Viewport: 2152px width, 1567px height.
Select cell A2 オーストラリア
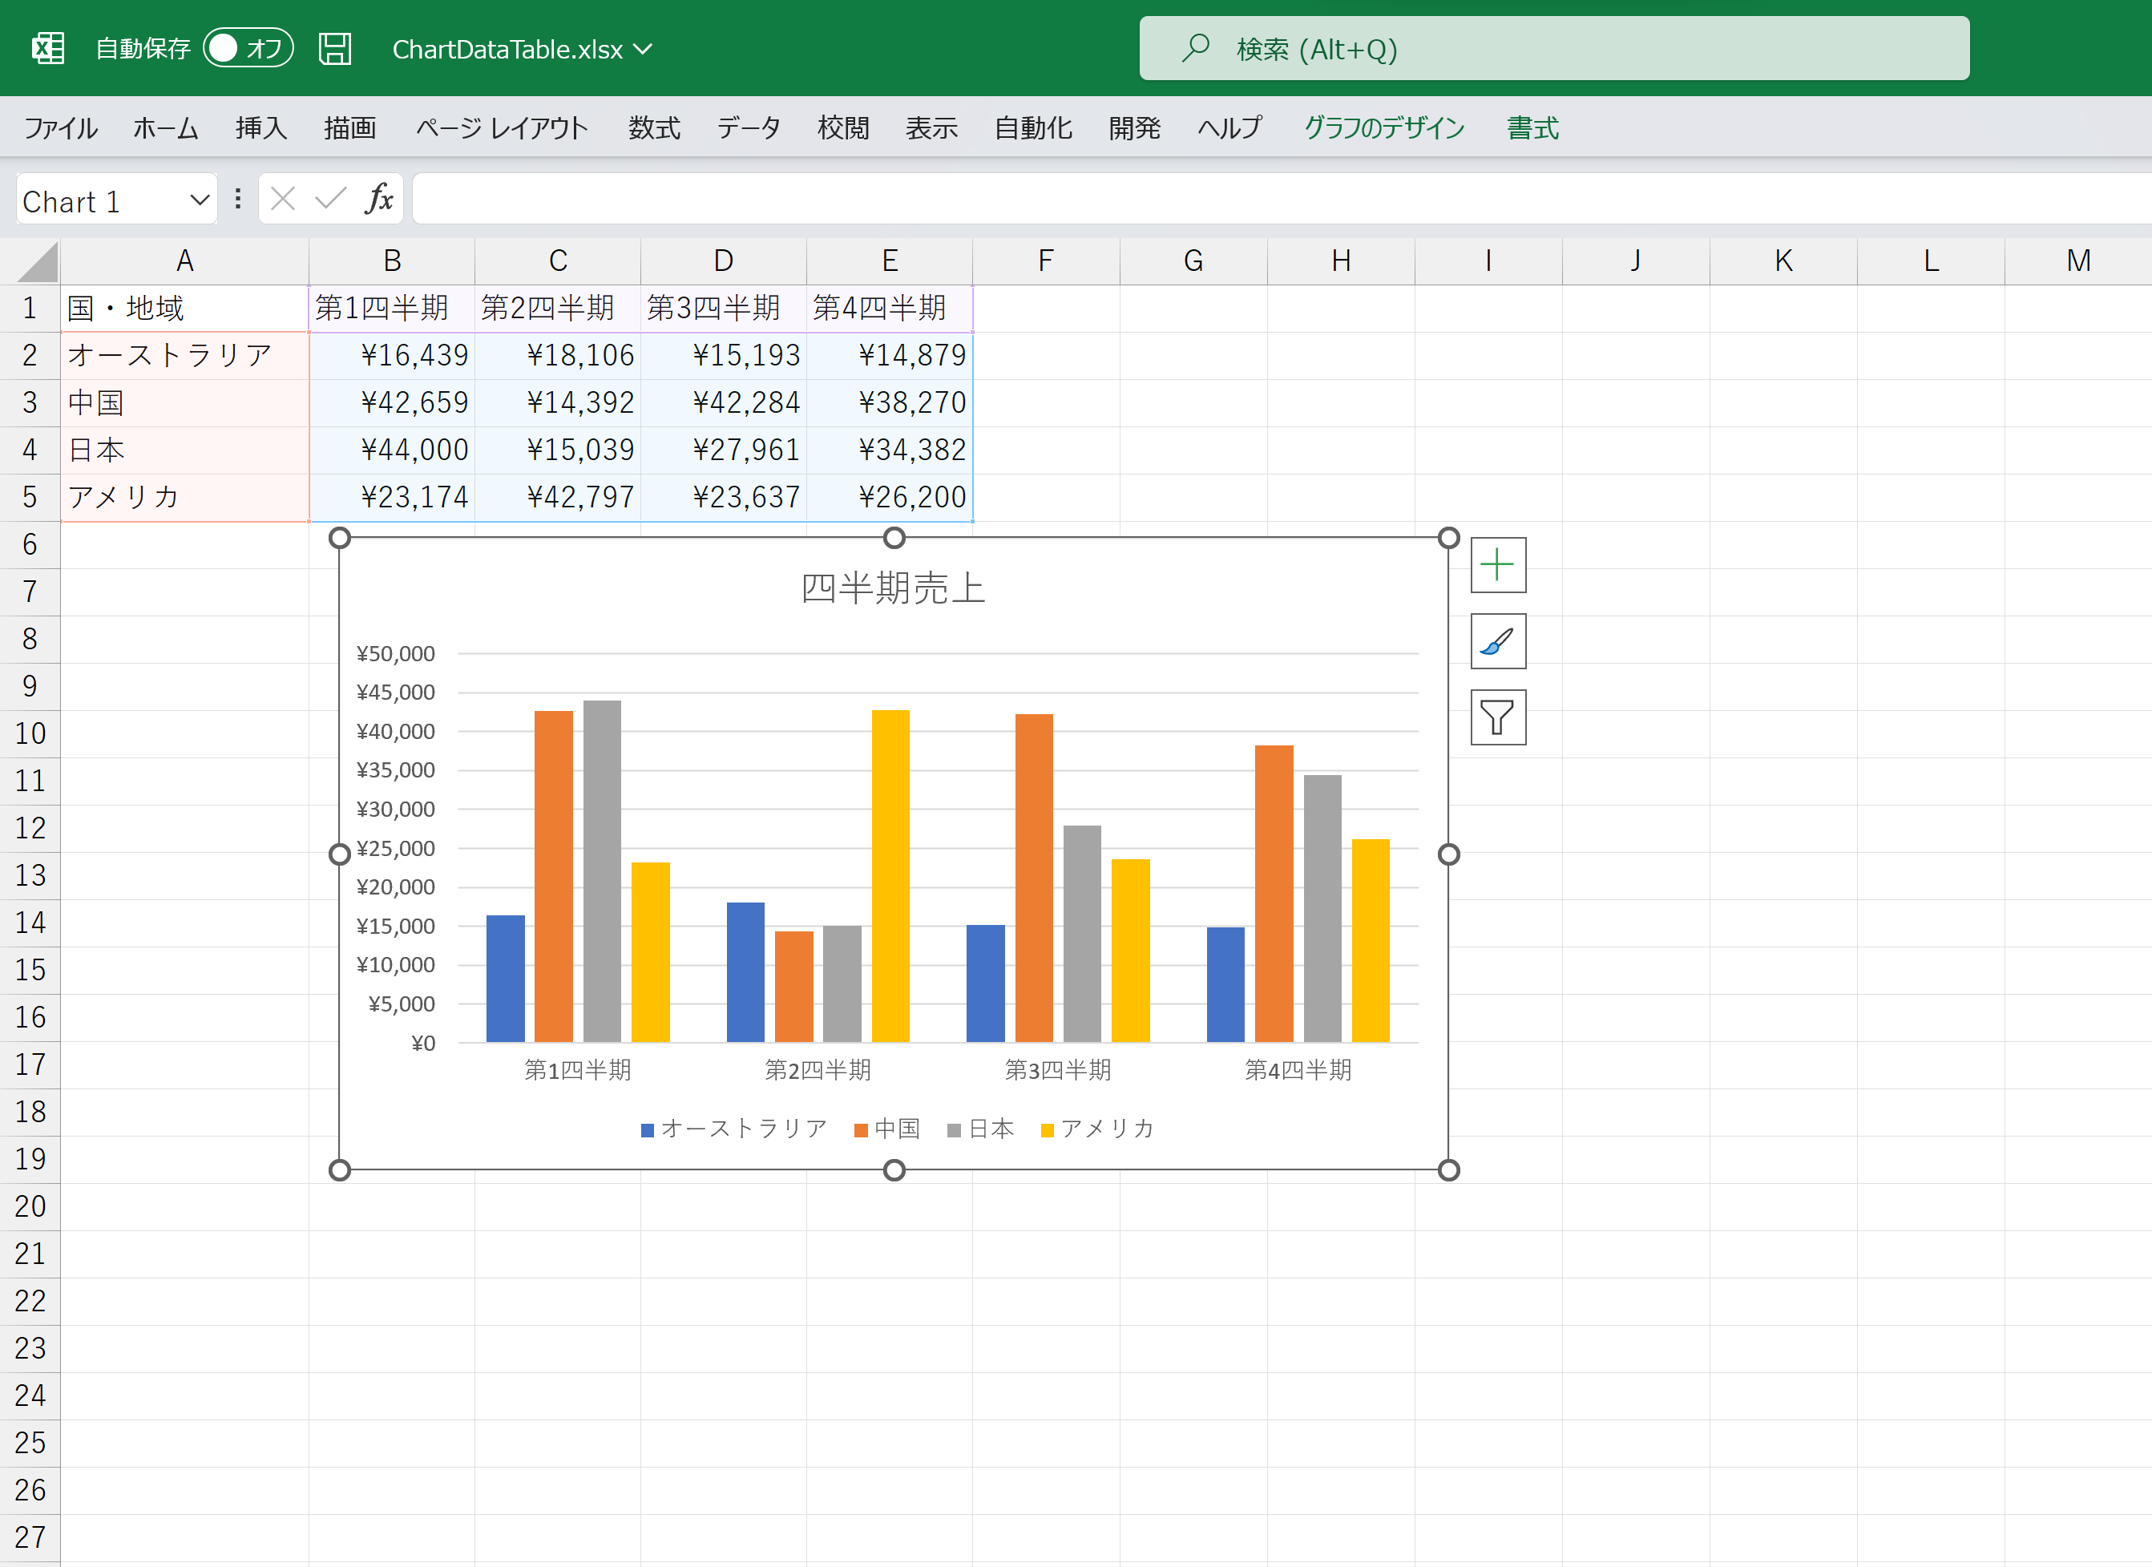coord(185,356)
